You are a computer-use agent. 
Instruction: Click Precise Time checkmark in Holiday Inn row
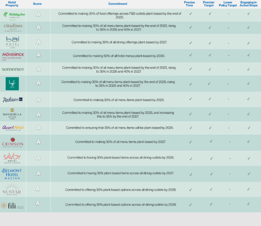[x=190, y=14]
